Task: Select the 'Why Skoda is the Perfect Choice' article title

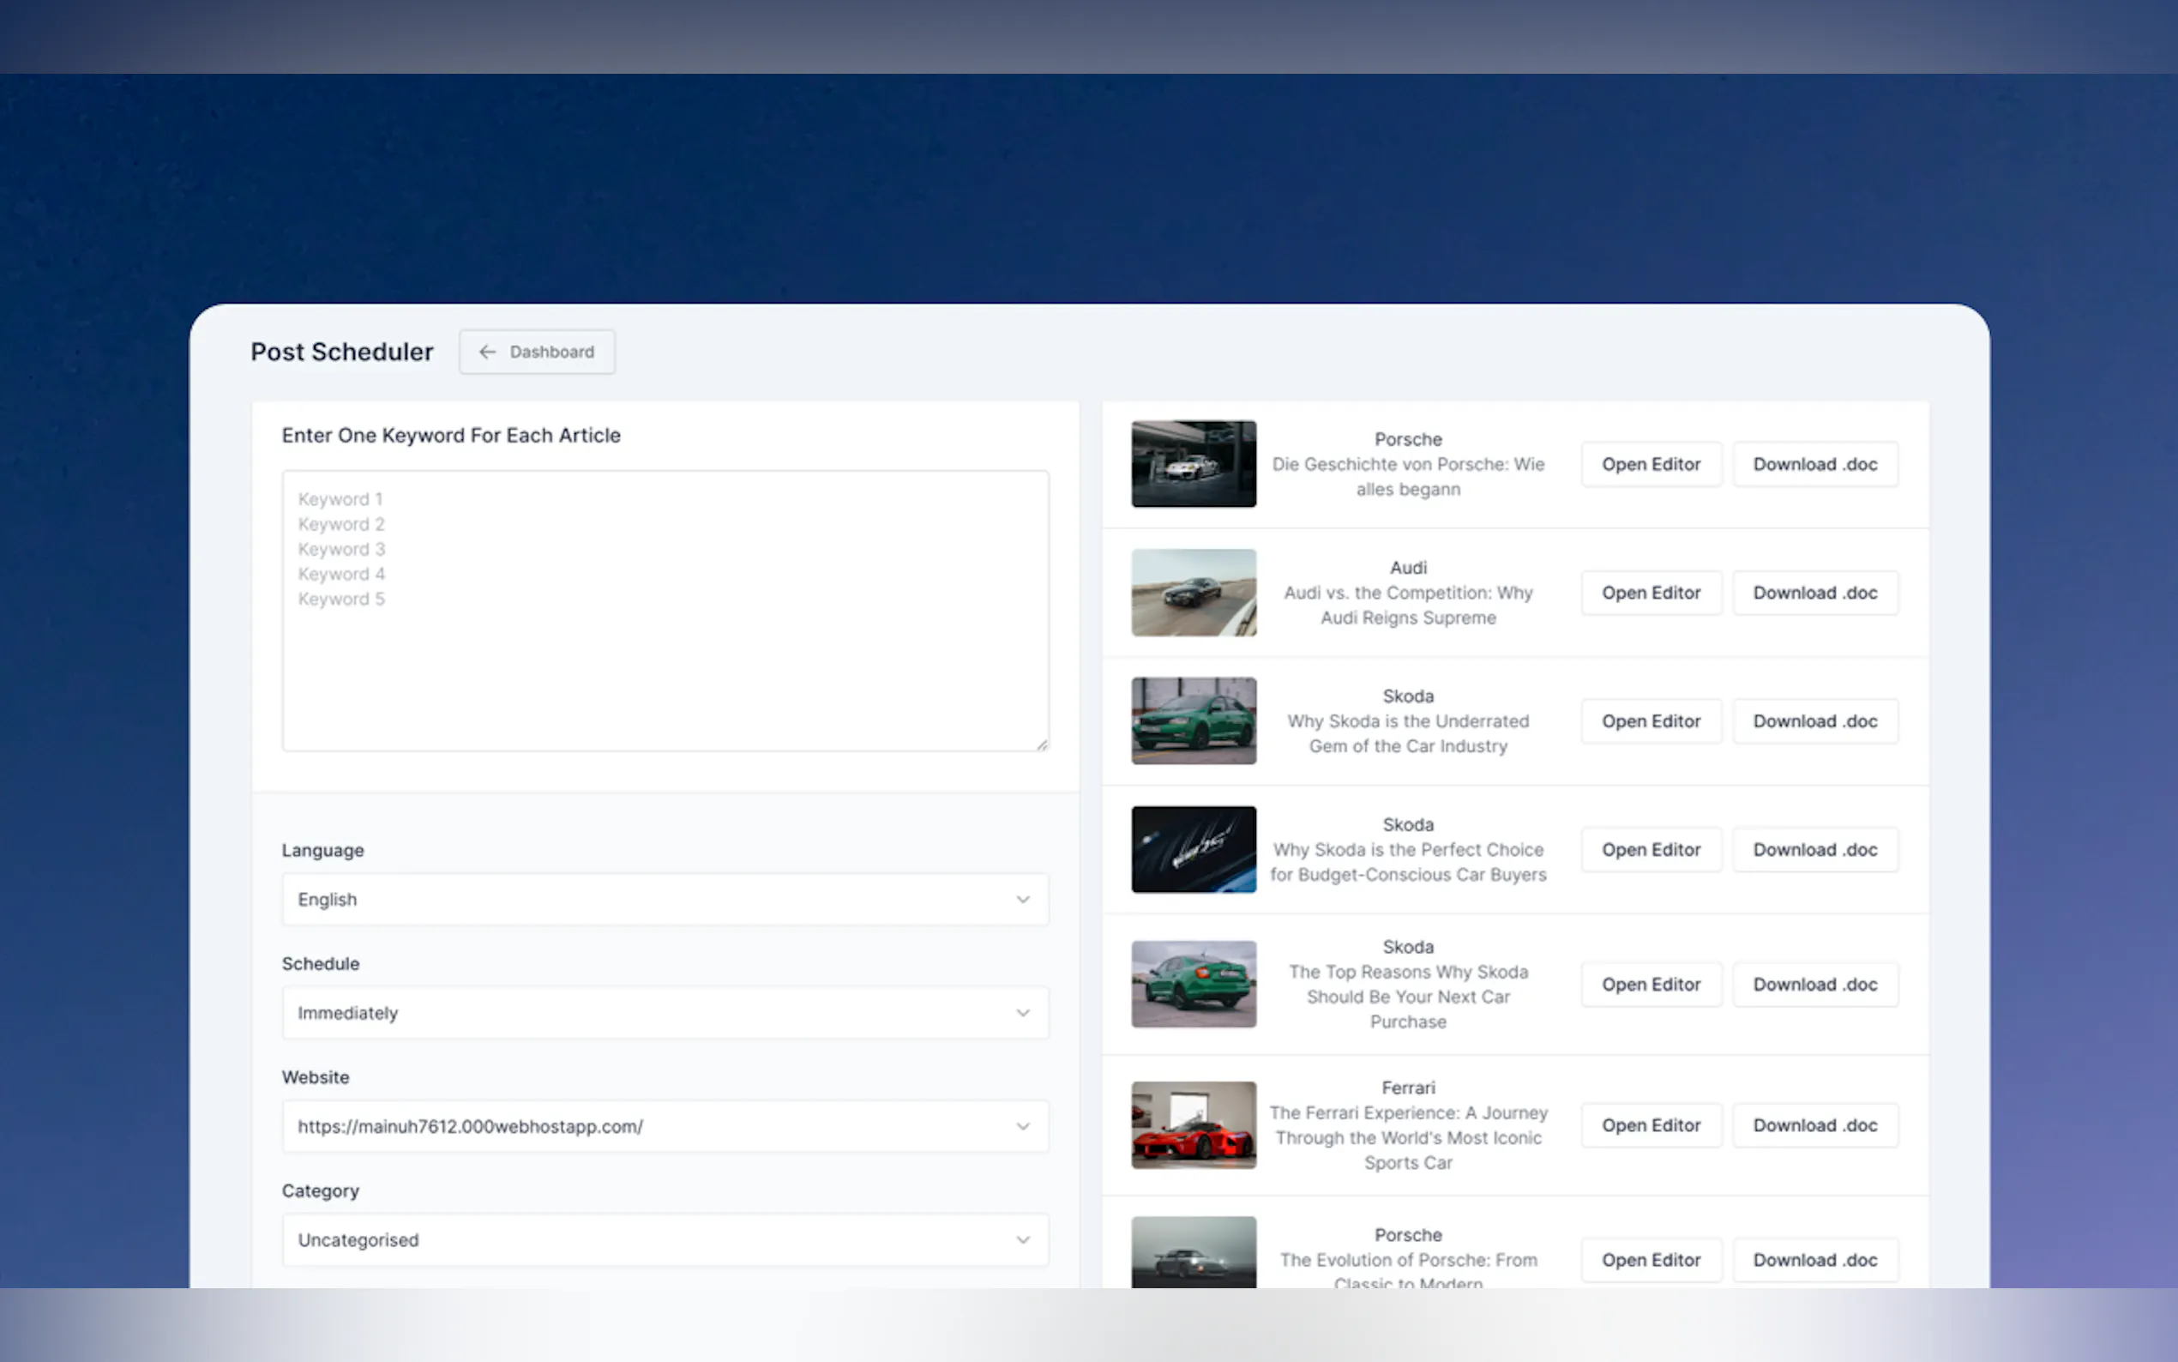Action: click(1407, 861)
